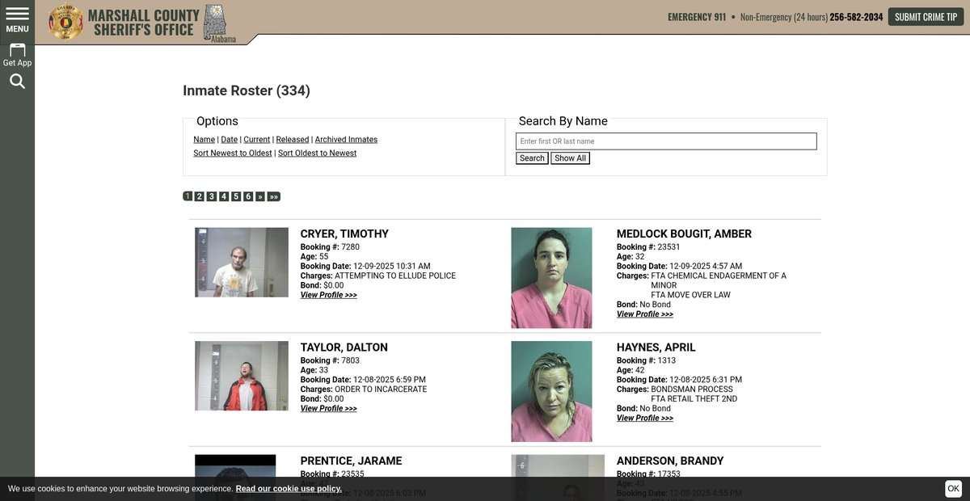Click the Search button
This screenshot has height=501, width=970.
[532, 158]
